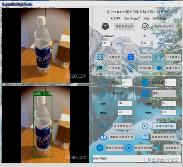
Task: Click the select image picture icon
Action: pos(100,57)
